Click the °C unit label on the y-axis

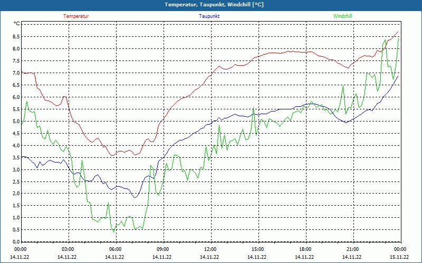(x=17, y=24)
